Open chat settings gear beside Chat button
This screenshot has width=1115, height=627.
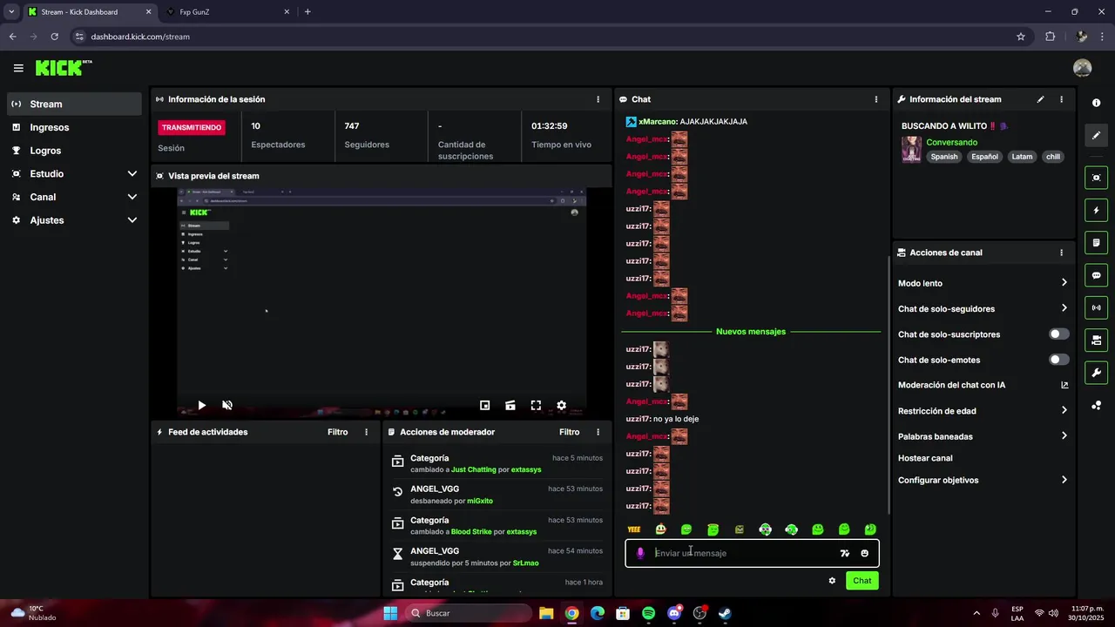(832, 581)
